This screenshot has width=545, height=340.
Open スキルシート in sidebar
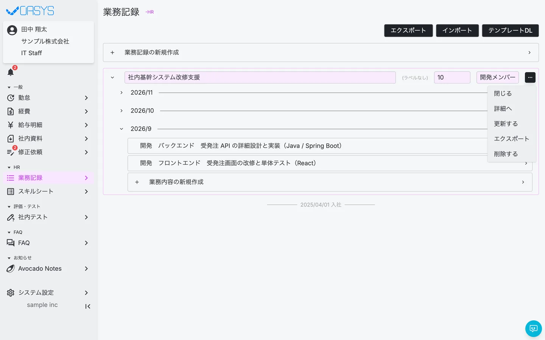[x=48, y=192]
